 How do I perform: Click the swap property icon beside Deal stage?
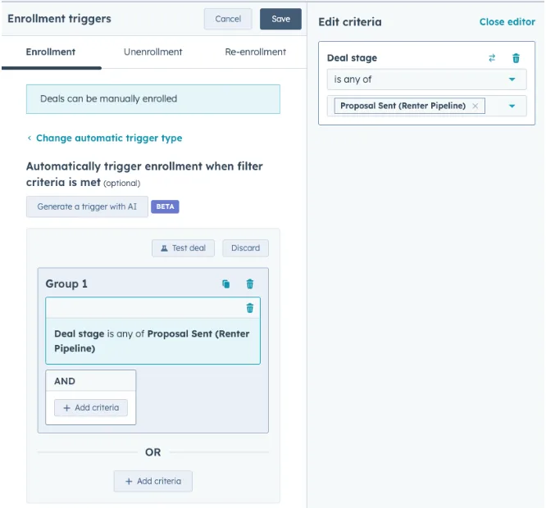[x=492, y=57]
